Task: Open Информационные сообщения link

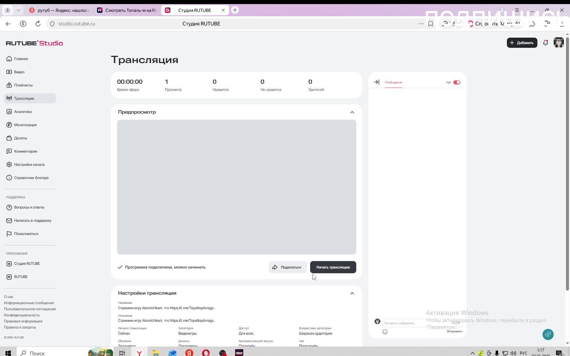Action: pos(29,303)
